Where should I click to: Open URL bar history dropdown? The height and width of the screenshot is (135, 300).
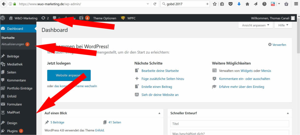[147, 4]
